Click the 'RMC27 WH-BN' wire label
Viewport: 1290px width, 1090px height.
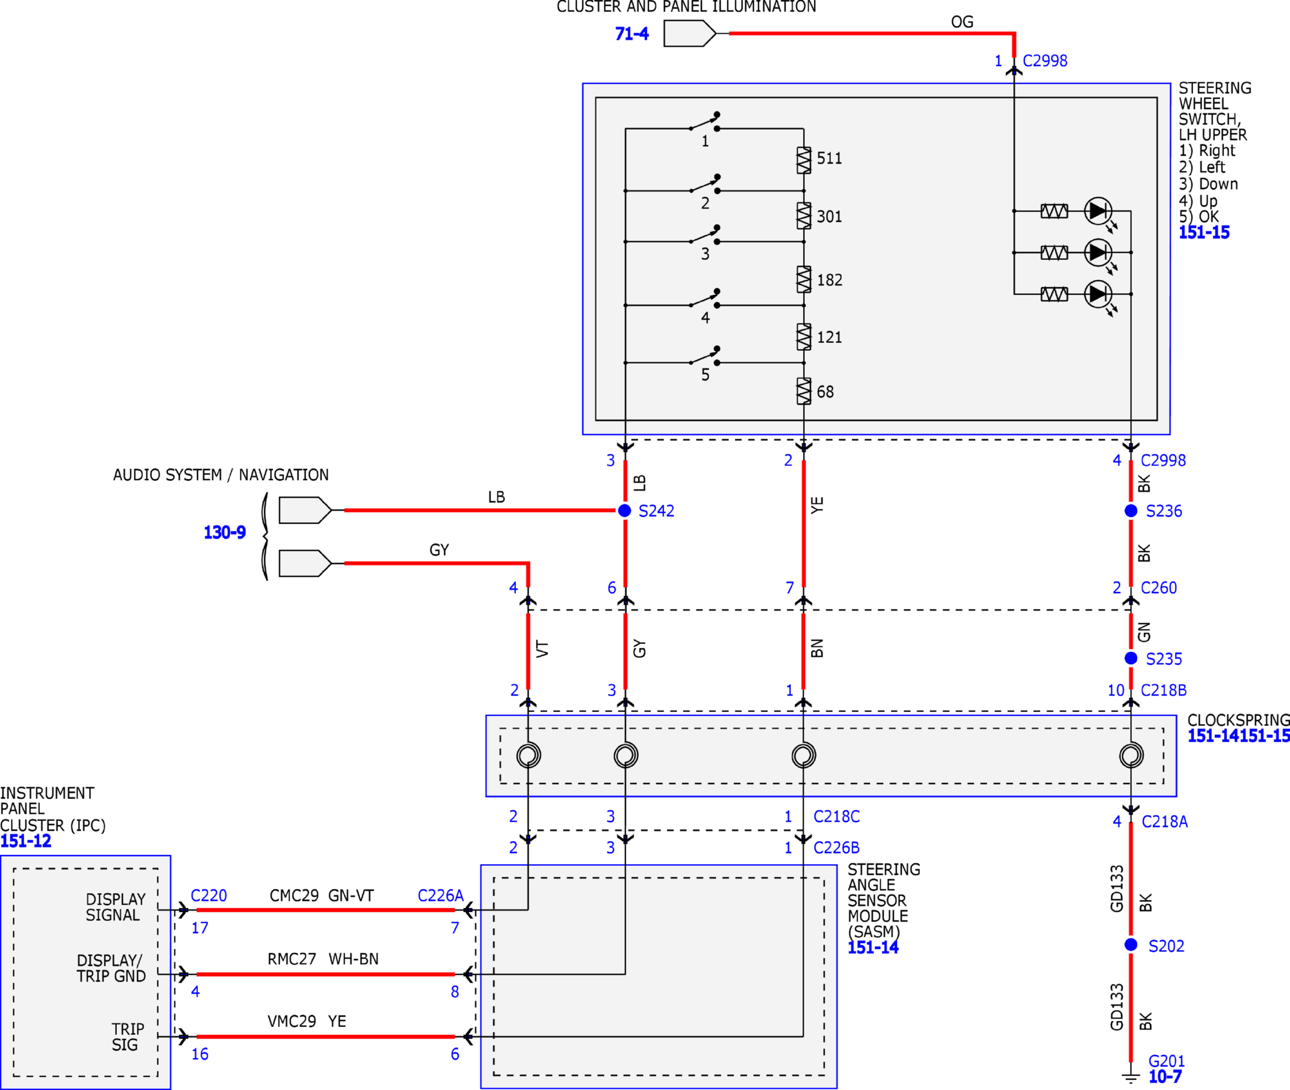(x=323, y=959)
